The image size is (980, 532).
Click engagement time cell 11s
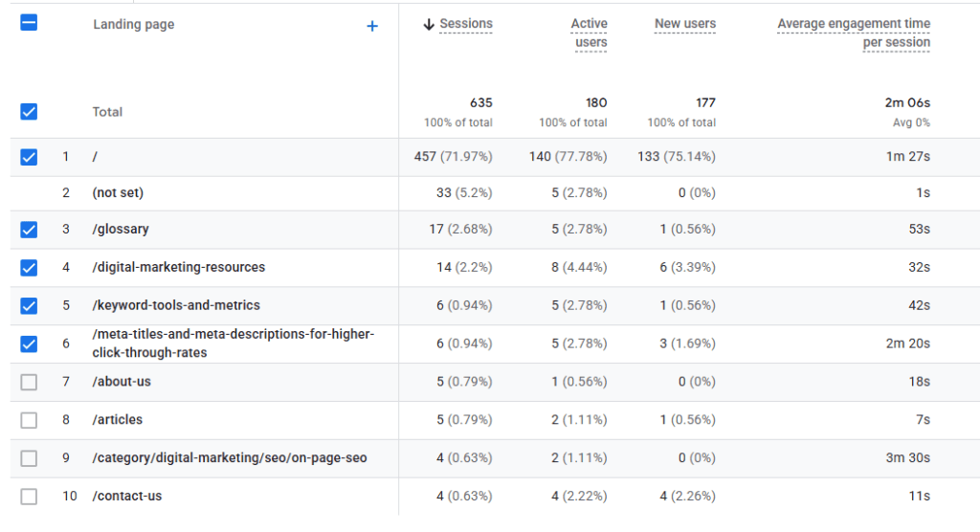coord(920,496)
